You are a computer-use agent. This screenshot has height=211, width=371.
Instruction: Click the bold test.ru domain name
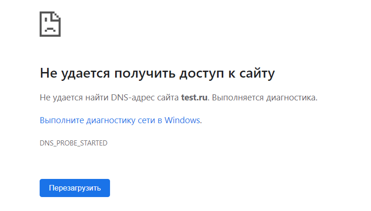tap(194, 98)
